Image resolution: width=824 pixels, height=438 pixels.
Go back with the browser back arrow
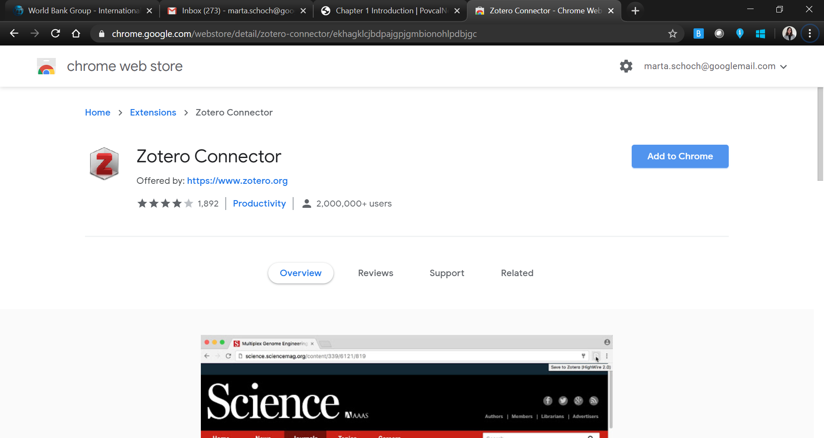tap(14, 33)
